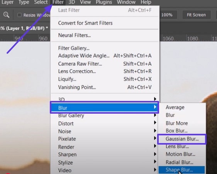Open the Plugins menu
Screen dimensions: 217x174
(104, 2)
